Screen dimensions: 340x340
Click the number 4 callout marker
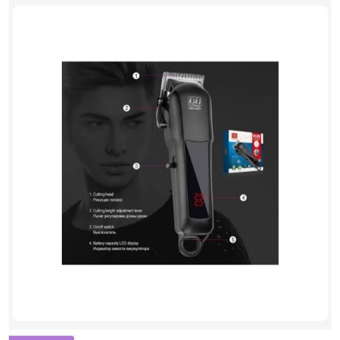[x=243, y=198]
